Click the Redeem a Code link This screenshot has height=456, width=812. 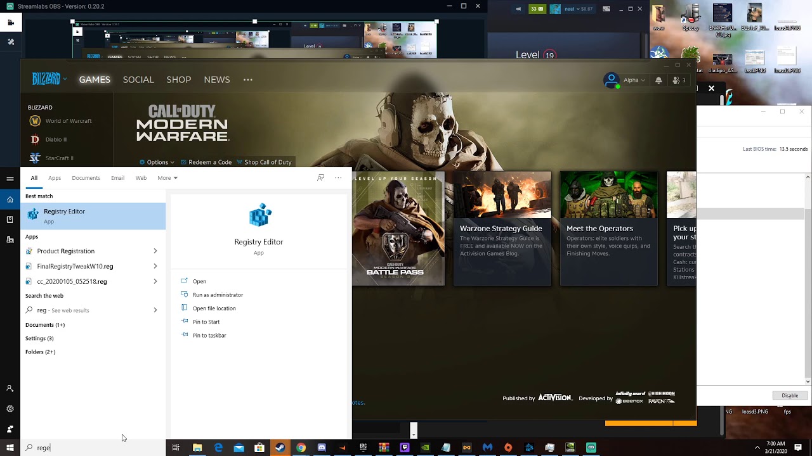[206, 162]
